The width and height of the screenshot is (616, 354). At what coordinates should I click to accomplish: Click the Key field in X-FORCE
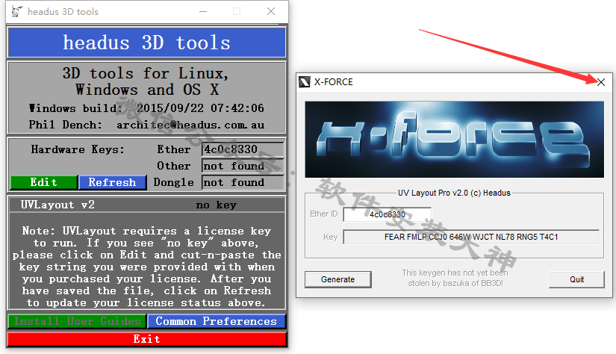(x=471, y=237)
